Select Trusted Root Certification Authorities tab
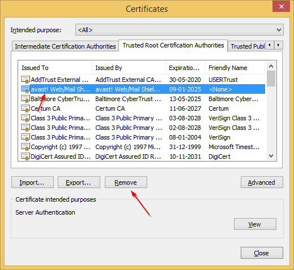 coord(173,45)
